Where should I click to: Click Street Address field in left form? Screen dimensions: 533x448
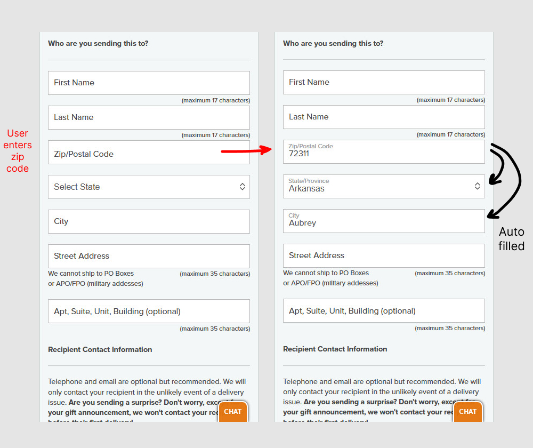point(149,256)
